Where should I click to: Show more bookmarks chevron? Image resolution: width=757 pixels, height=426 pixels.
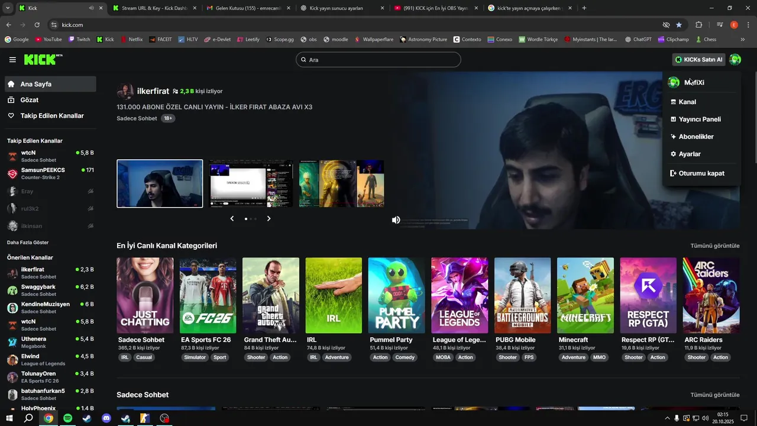pyautogui.click(x=743, y=40)
